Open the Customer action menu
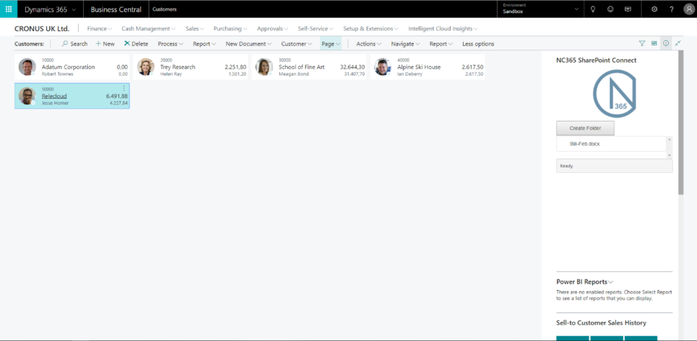The height and width of the screenshot is (341, 697). tap(297, 44)
